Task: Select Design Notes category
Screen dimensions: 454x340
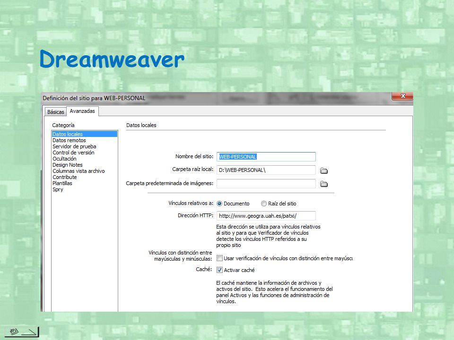Action: (85, 165)
